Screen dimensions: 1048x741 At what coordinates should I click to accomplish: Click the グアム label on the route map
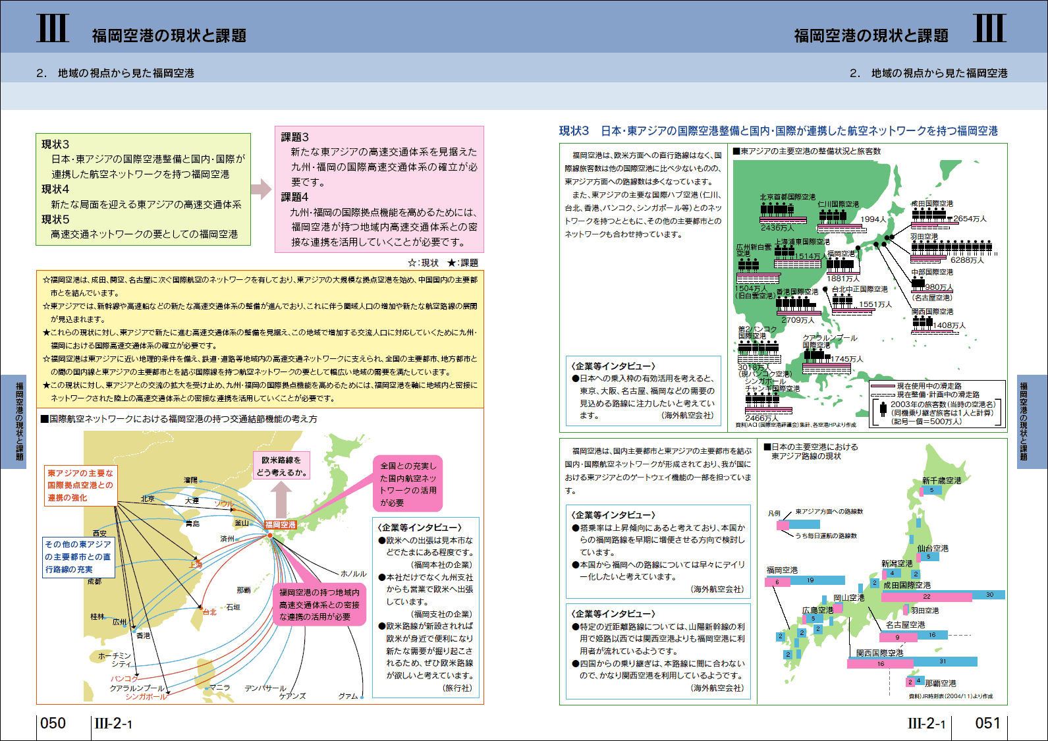tap(348, 696)
